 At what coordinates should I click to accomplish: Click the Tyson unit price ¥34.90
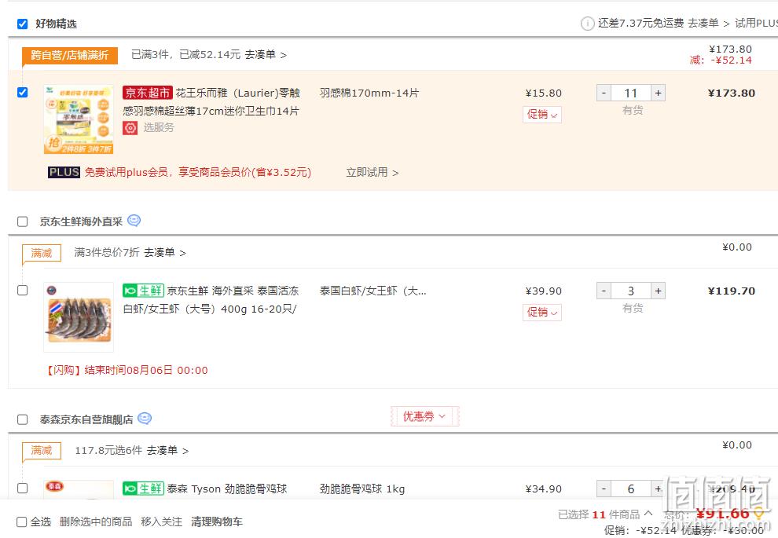coord(543,489)
